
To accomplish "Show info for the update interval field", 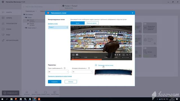I will (x=89, y=68).
